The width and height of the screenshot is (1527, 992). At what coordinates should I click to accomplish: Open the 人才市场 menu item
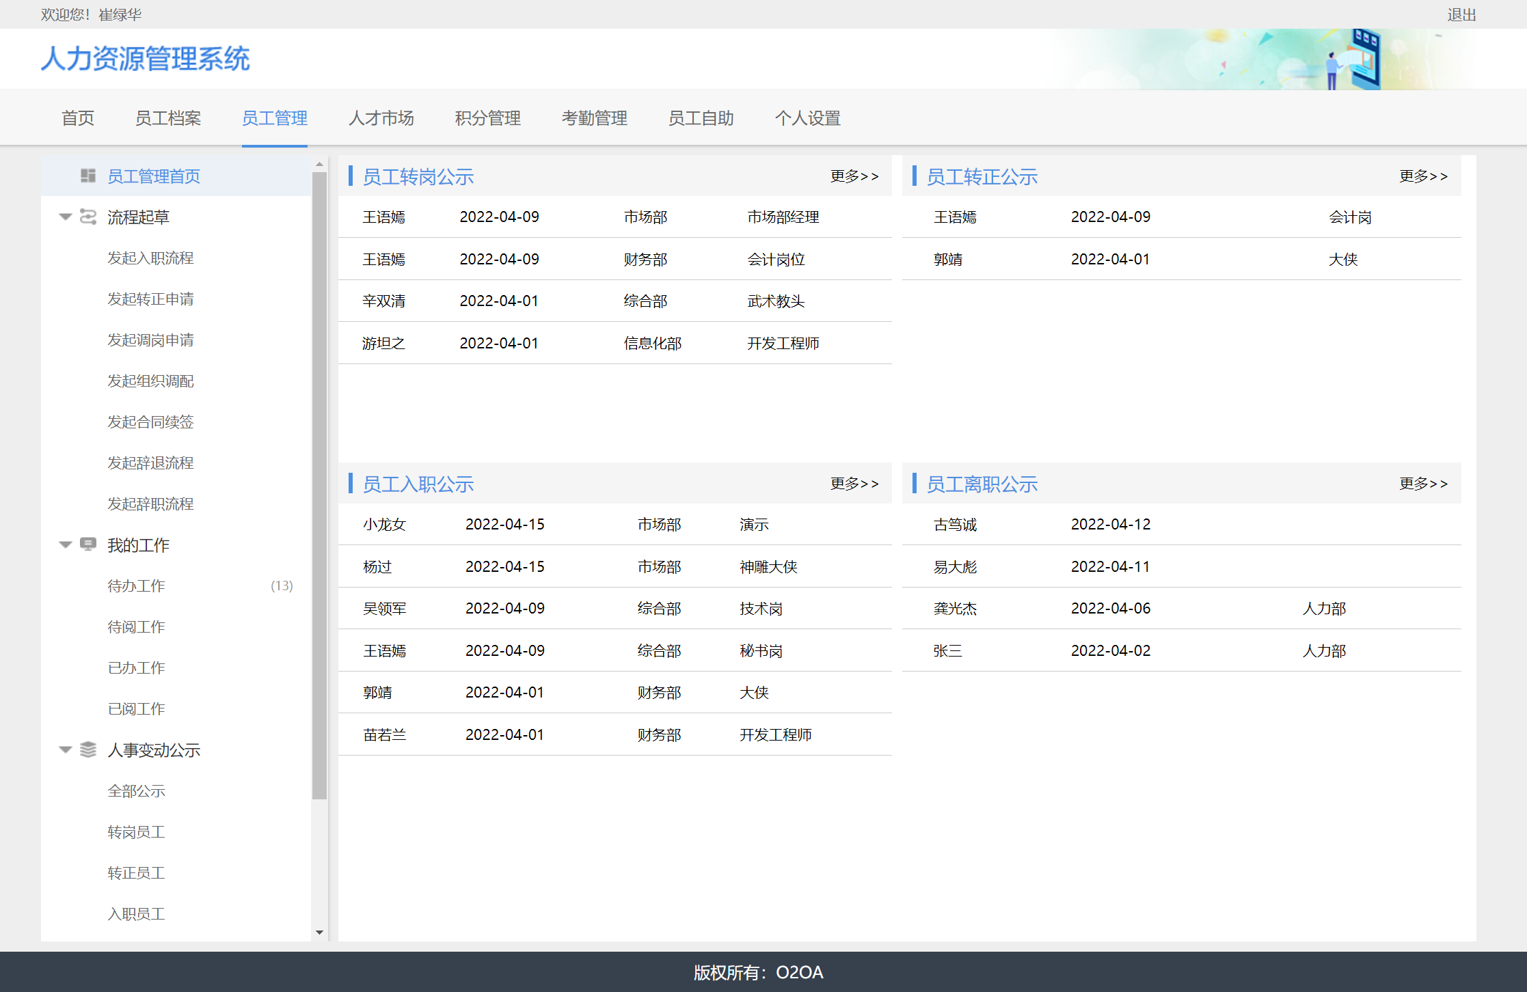pos(381,118)
